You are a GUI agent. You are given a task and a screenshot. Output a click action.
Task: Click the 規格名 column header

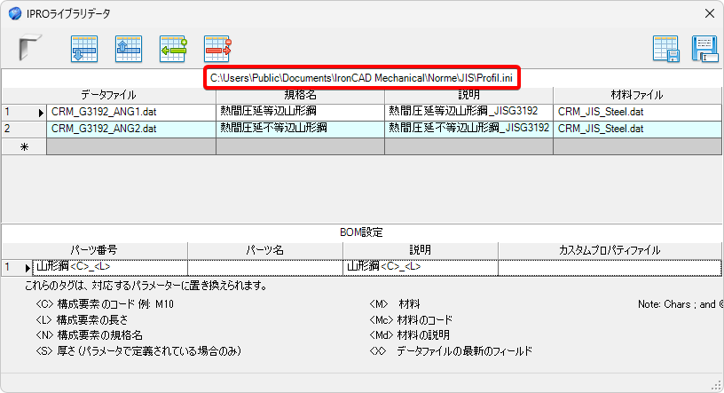coord(300,95)
